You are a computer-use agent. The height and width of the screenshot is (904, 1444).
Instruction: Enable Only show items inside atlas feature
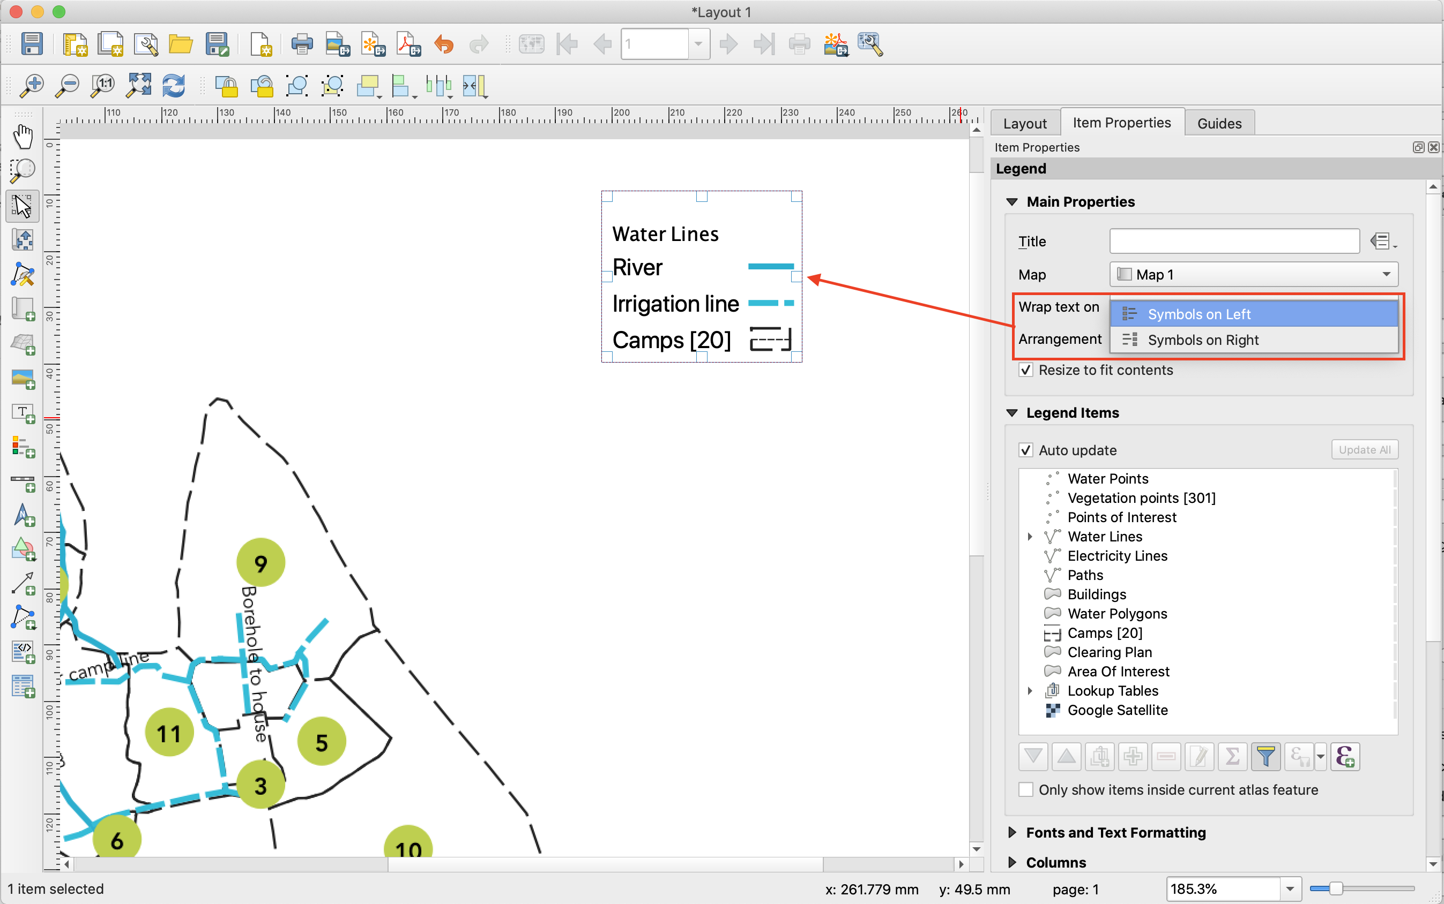1026,790
